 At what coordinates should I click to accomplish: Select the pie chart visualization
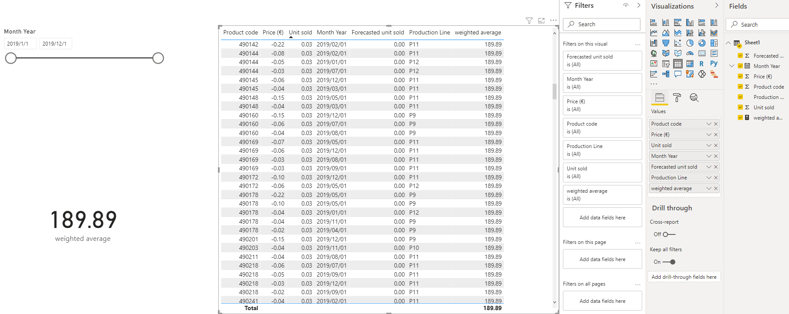(x=690, y=43)
